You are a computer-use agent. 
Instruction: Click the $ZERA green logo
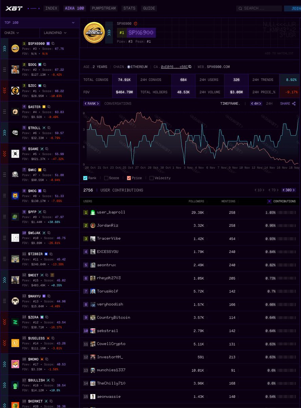pos(15,322)
